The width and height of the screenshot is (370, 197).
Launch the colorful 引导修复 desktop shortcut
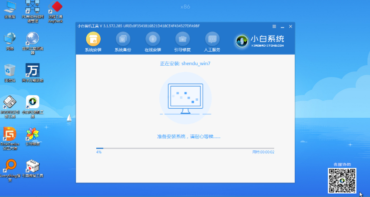(x=33, y=137)
